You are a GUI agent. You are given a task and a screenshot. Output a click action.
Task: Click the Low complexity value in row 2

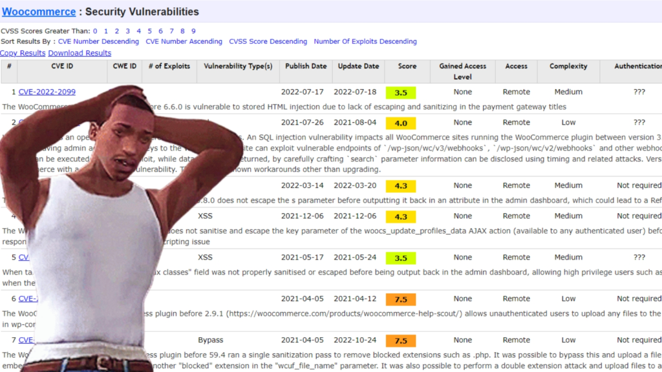click(x=568, y=122)
